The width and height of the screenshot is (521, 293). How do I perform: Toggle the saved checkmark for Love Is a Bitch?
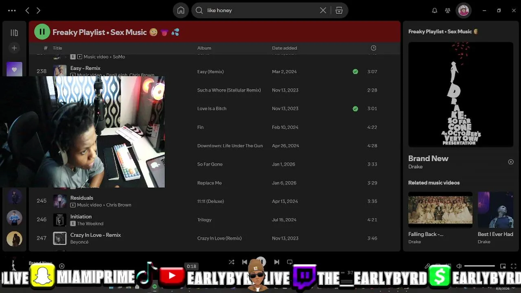pos(355,109)
